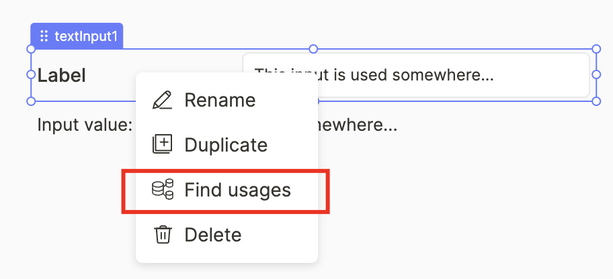613x279 pixels.
Task: Click the bold Label text of component
Action: click(62, 76)
